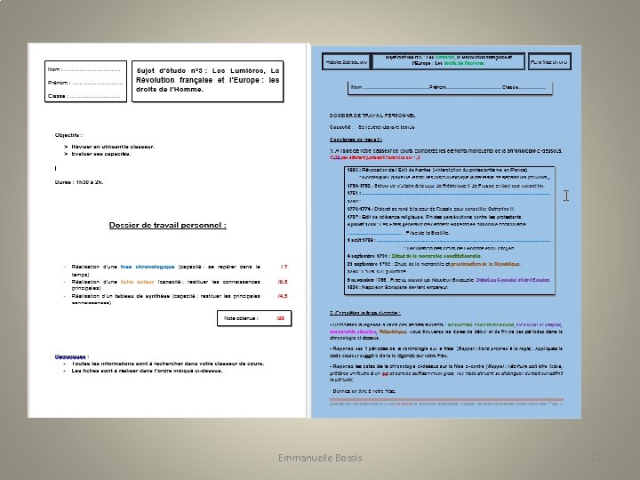Click the 'Prise de la Bastille' line
Viewport: 640px width, 480px height.
point(398,233)
